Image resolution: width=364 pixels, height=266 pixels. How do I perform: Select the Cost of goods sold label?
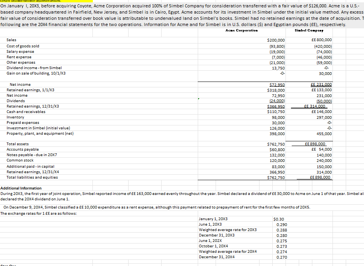(22, 46)
